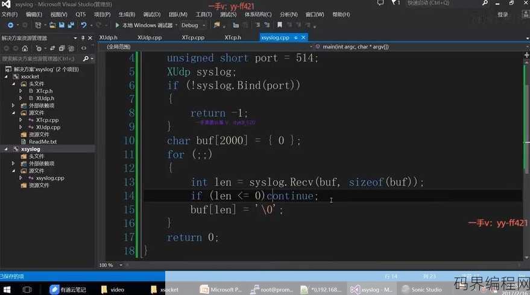Switch to the XTcp.cpp tab
This screenshot has width=530, height=295.
[x=193, y=37]
